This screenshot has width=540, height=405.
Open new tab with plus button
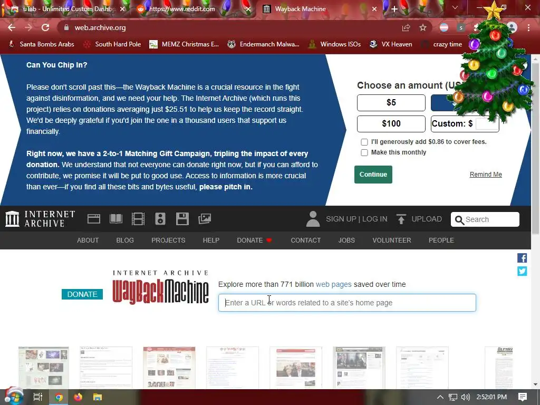pyautogui.click(x=394, y=9)
